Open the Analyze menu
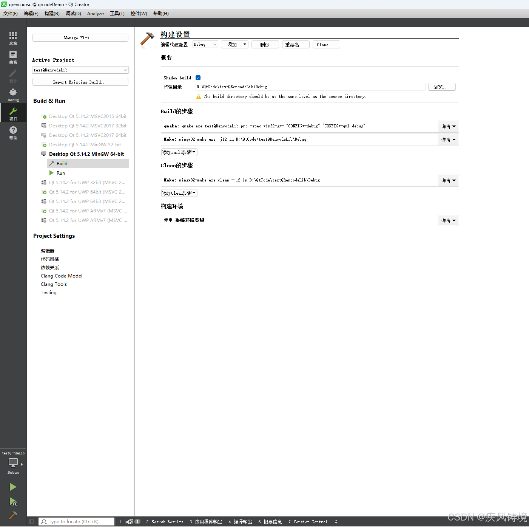Image resolution: width=529 pixels, height=527 pixels. (x=96, y=13)
